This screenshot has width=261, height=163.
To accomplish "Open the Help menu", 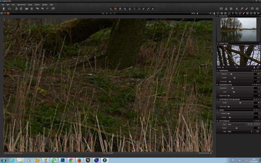I will [52, 5].
